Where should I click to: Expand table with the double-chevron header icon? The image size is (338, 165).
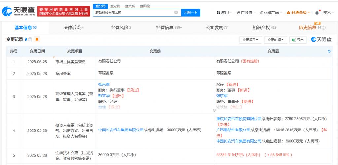(x=329, y=51)
